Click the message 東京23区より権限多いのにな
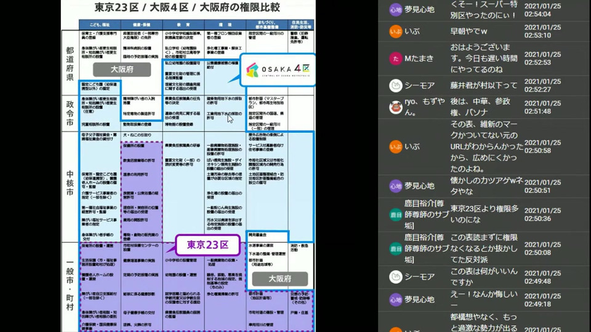 pos(484,214)
